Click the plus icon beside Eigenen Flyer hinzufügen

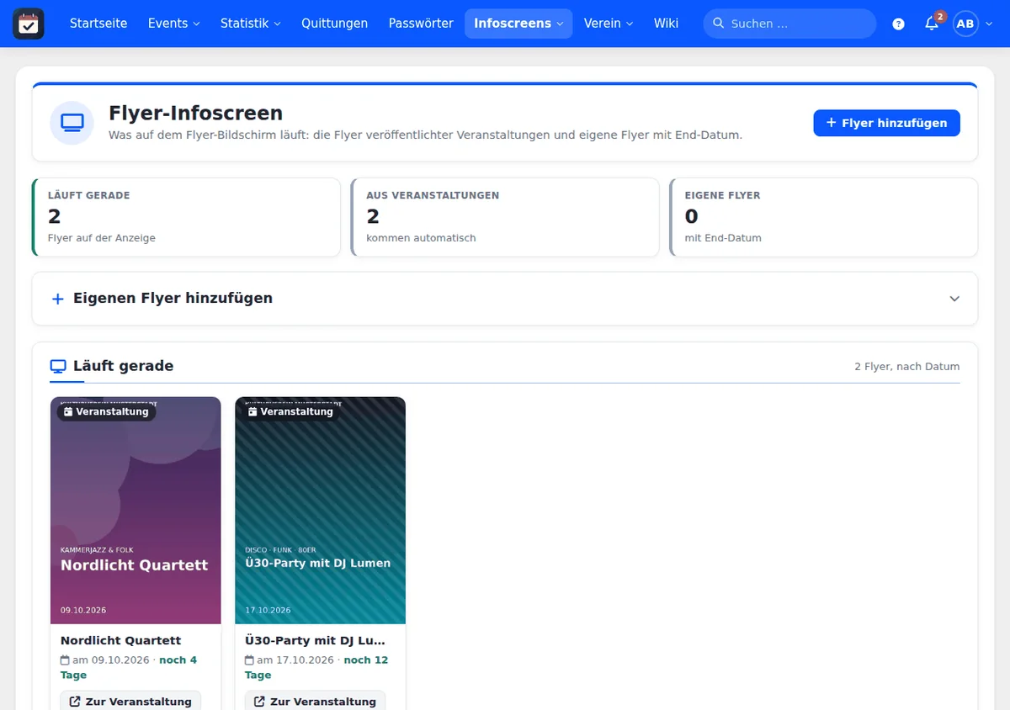coord(58,299)
